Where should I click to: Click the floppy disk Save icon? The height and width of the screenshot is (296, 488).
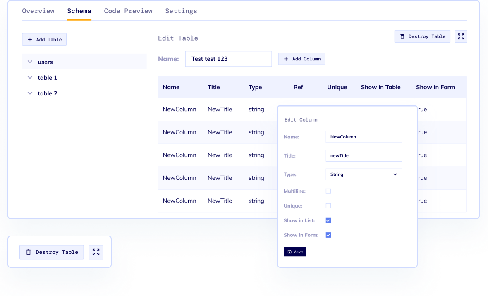289,252
